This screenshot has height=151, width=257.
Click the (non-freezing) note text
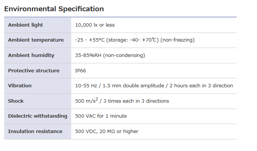coord(178,40)
